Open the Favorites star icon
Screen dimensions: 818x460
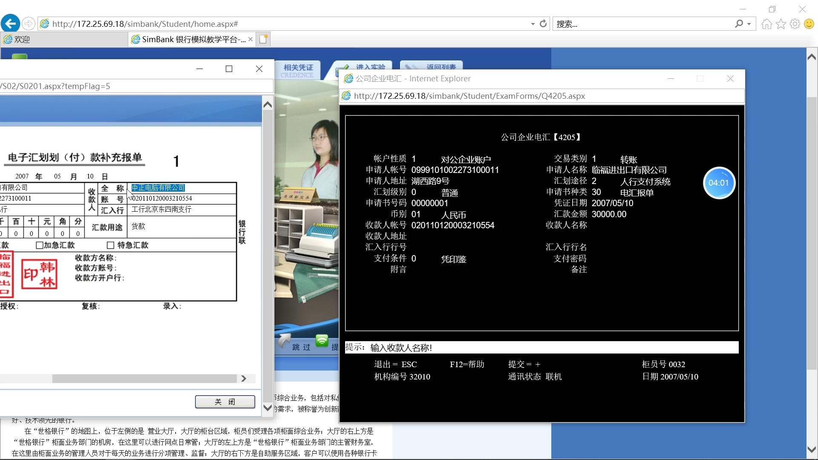tap(781, 24)
